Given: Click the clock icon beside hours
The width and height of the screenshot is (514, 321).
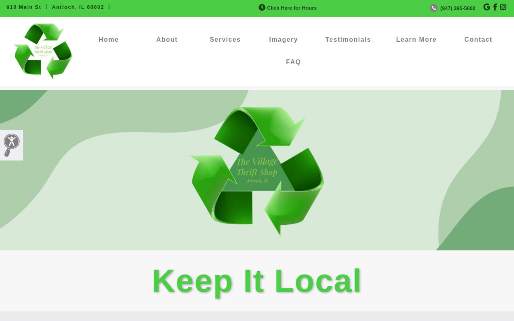Looking at the screenshot, I should pos(262,7).
